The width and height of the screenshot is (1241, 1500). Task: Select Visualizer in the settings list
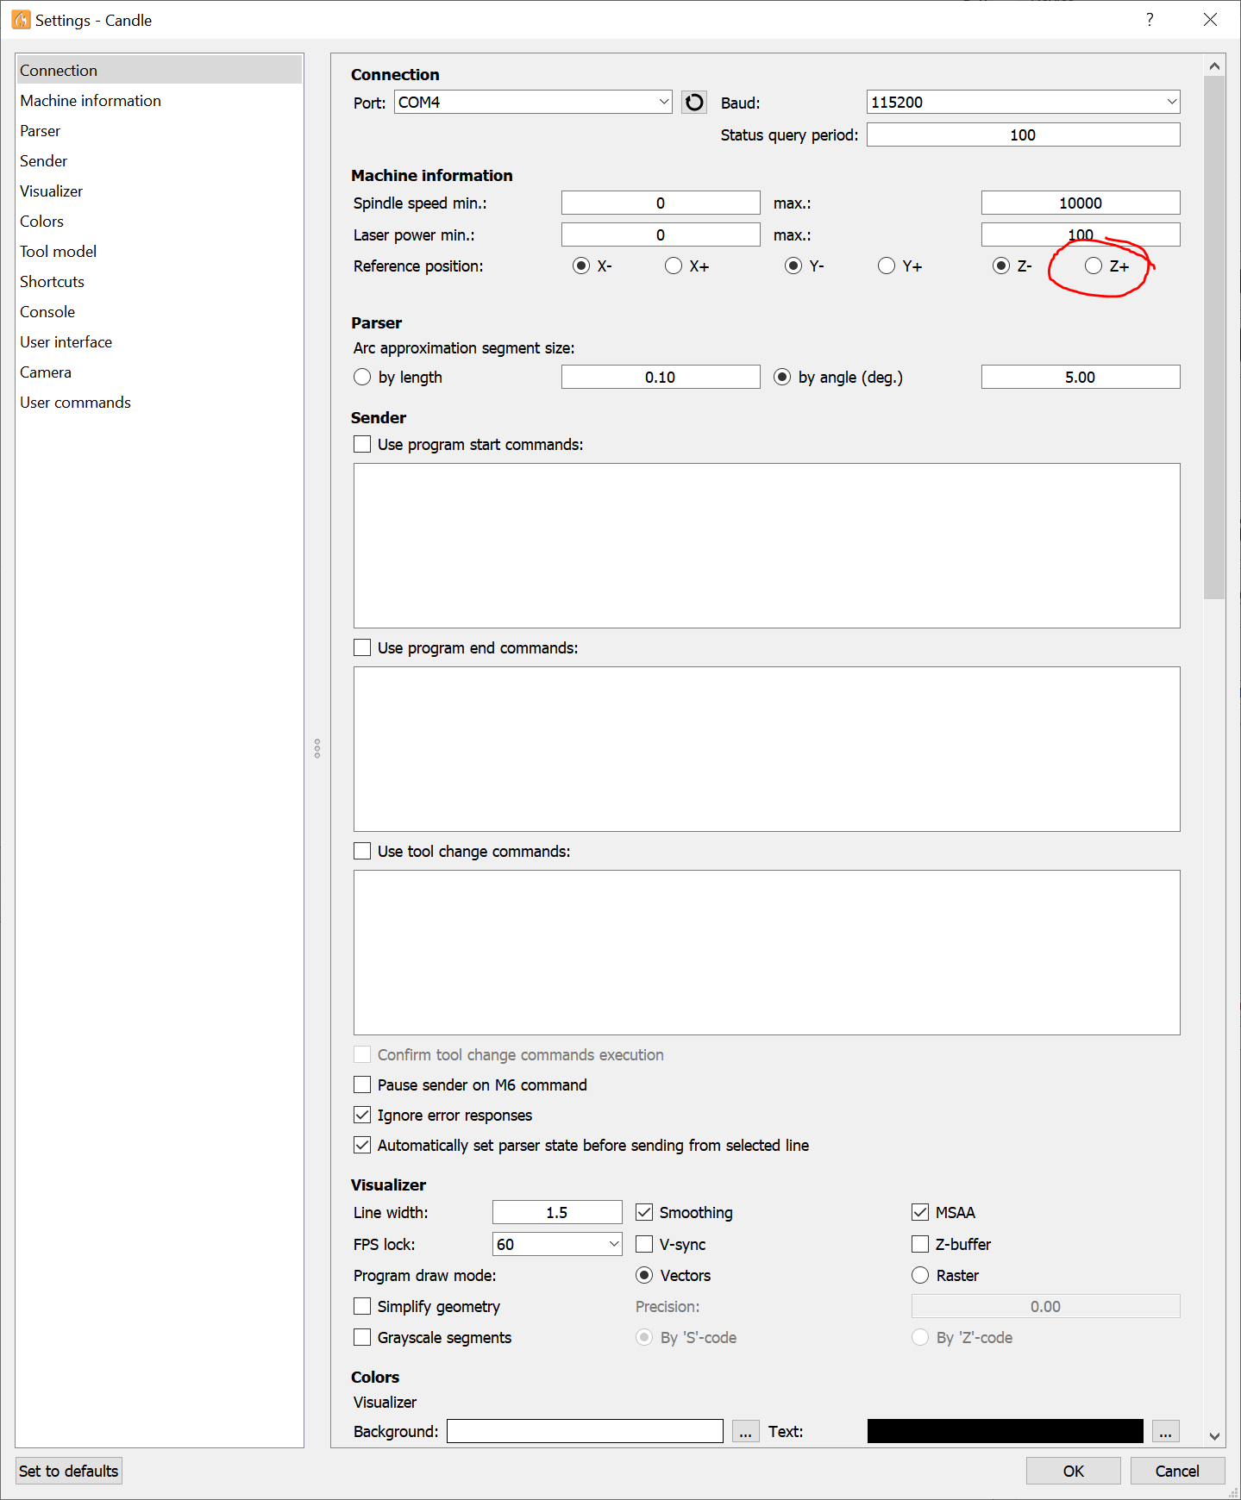click(52, 191)
